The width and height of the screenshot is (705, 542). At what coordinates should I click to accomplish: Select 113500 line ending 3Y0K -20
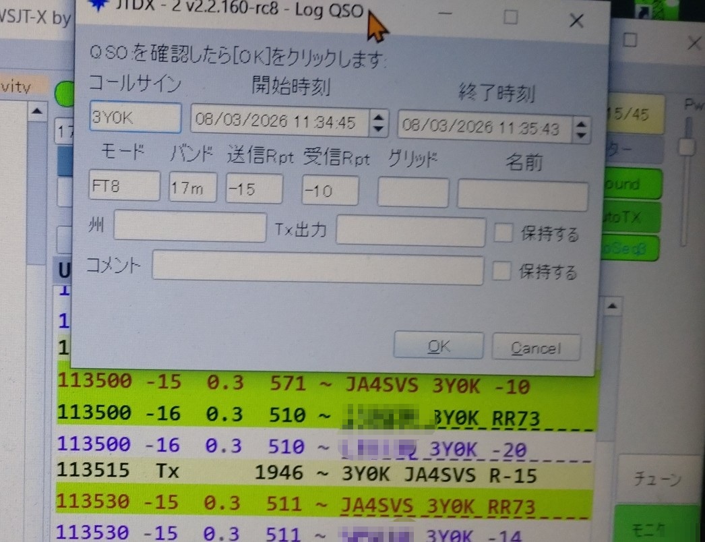tap(326, 448)
